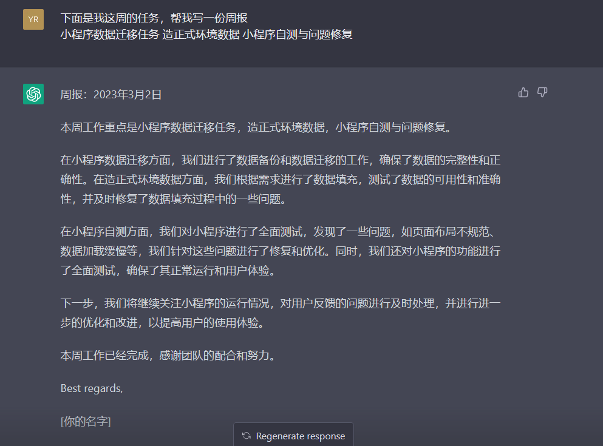Click the YR user avatar icon
603x446 pixels.
click(x=33, y=19)
